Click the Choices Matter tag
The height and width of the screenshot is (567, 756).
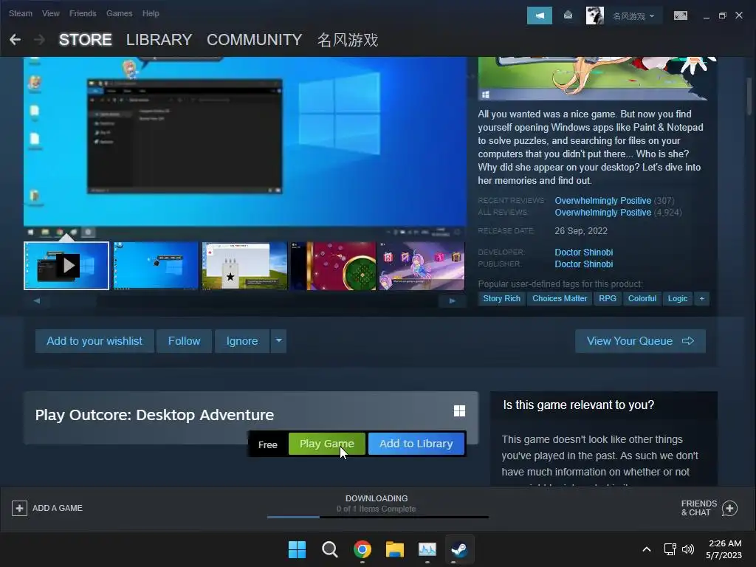[x=560, y=298]
